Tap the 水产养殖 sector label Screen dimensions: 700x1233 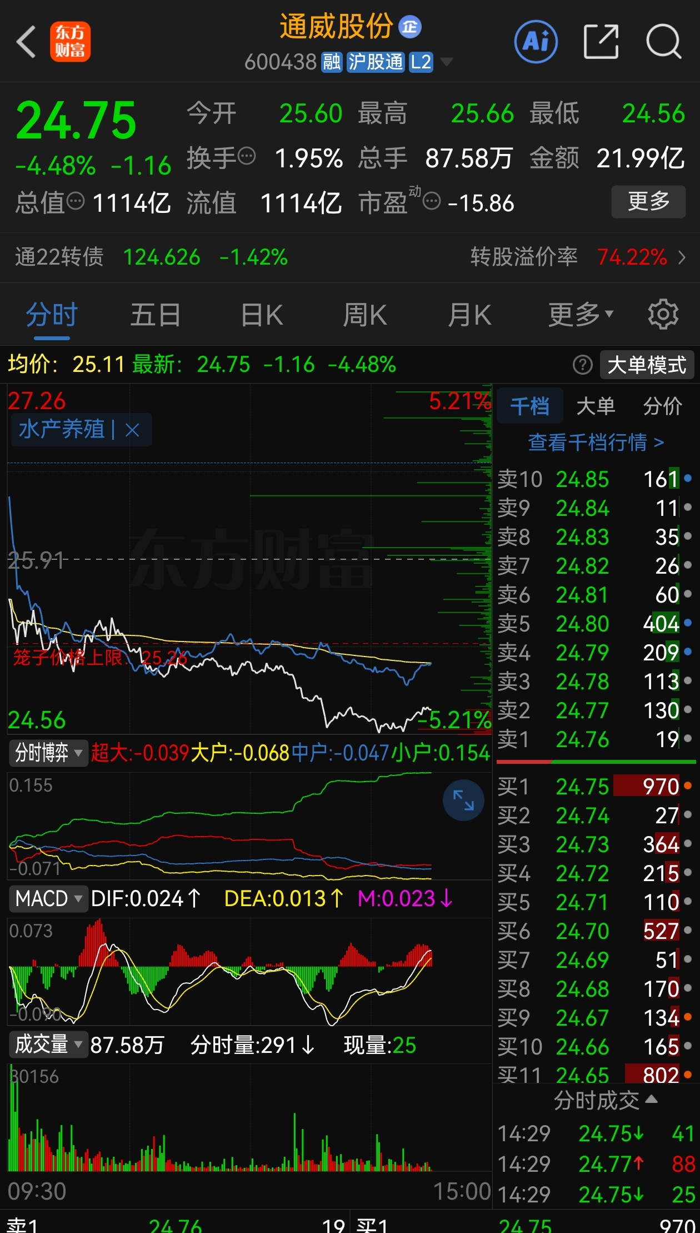(62, 430)
